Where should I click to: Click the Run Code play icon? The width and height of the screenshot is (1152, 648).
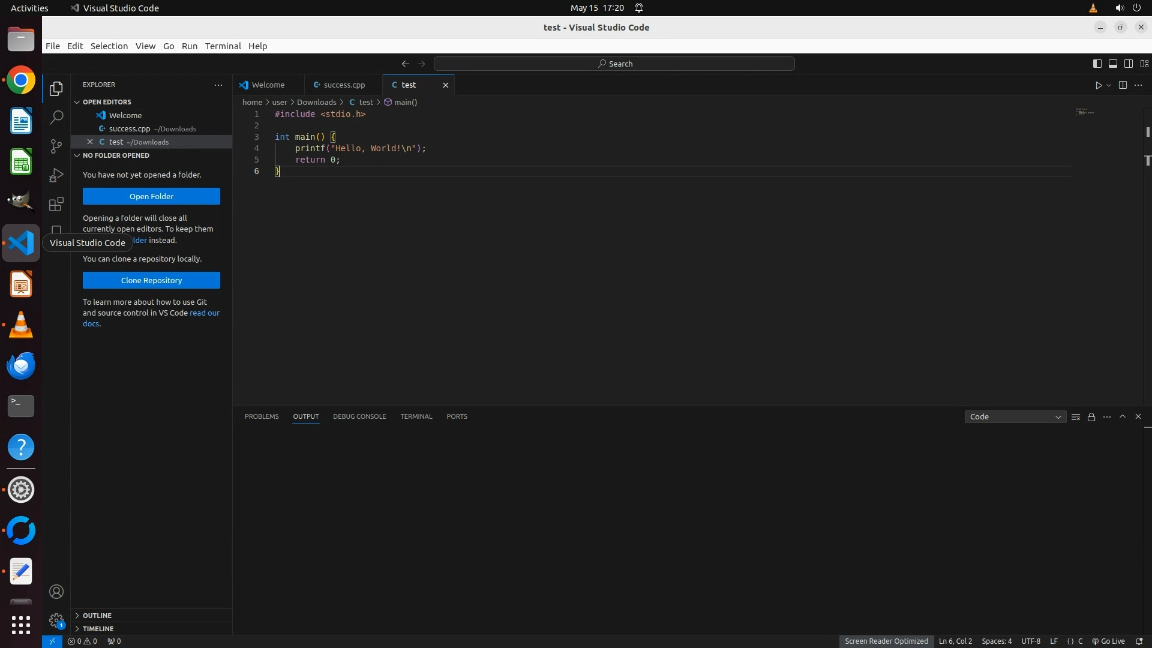pos(1099,85)
